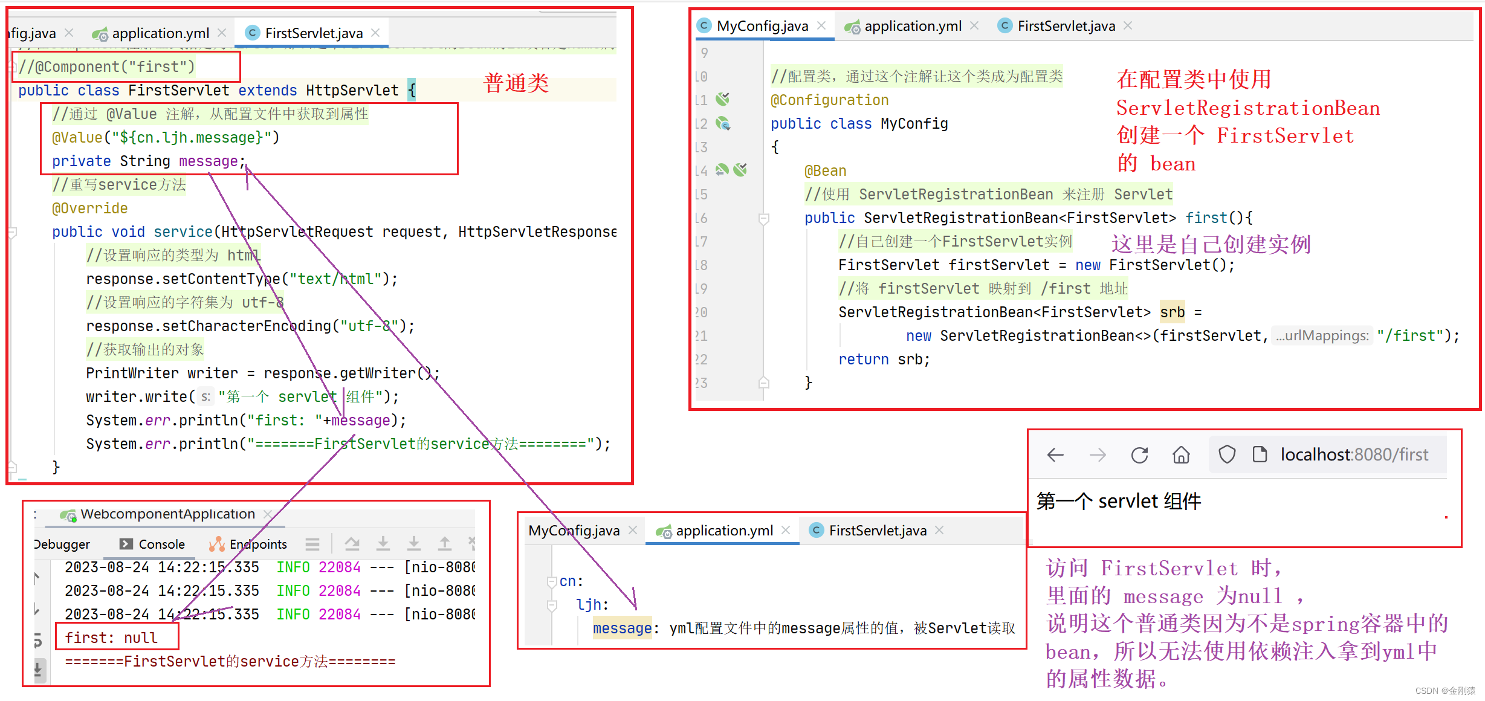Close FirstServlet.java tab in top-right editor
The width and height of the screenshot is (1485, 701).
1128,25
